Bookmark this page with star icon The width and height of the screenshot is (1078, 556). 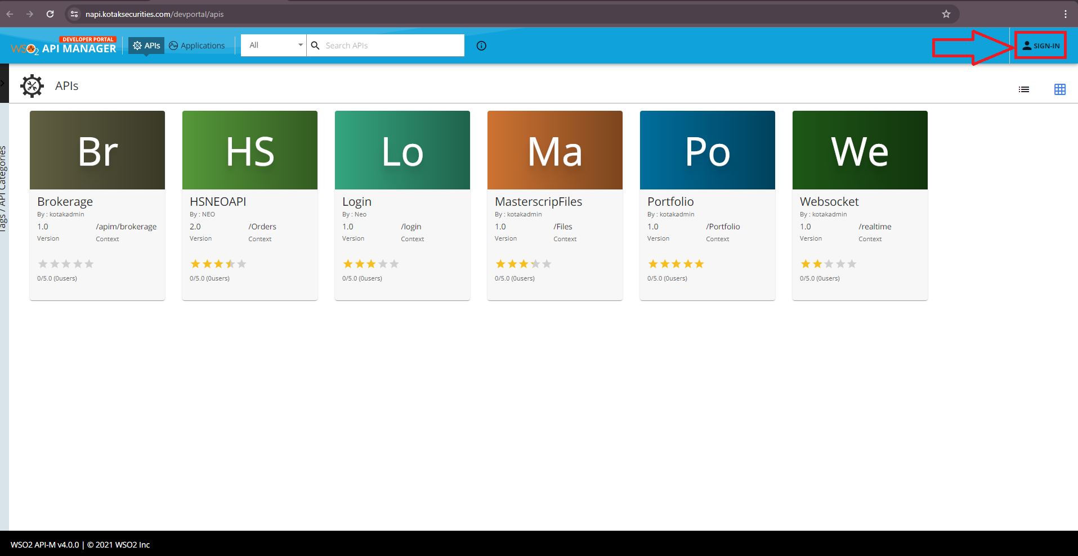click(946, 14)
